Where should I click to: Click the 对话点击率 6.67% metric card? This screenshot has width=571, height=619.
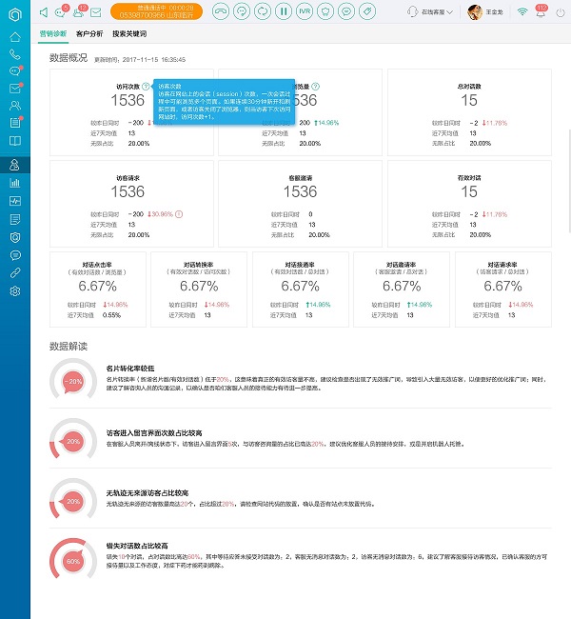tap(99, 286)
